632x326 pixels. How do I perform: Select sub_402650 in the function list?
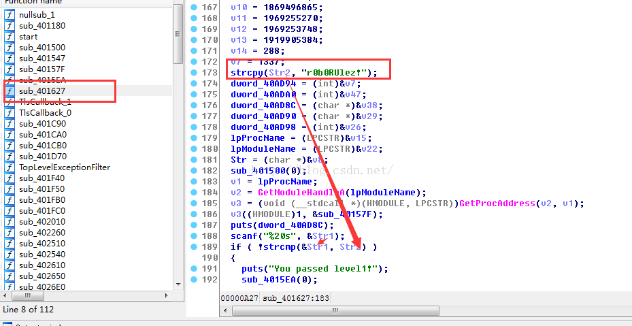[42, 276]
